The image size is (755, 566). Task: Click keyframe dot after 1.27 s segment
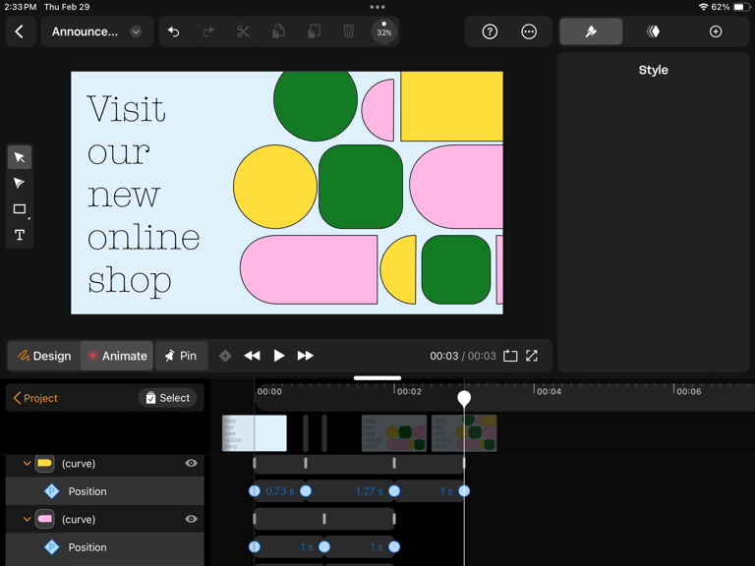point(394,491)
